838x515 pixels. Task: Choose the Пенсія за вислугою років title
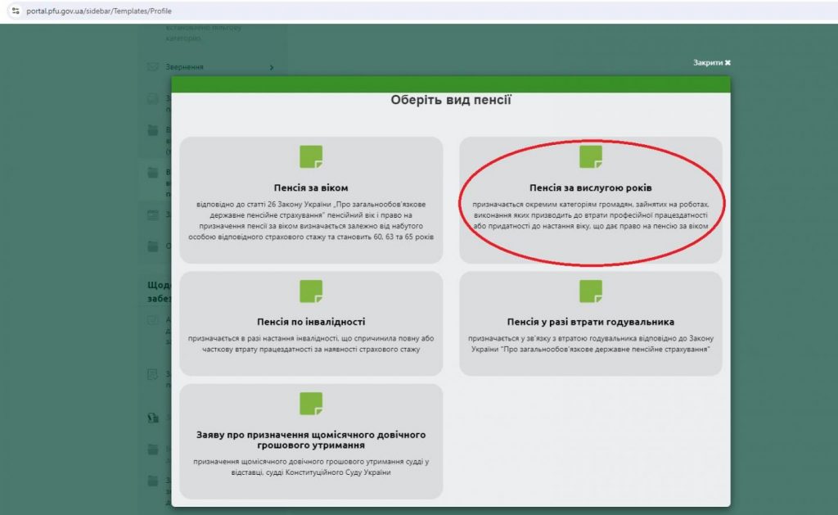click(590, 187)
